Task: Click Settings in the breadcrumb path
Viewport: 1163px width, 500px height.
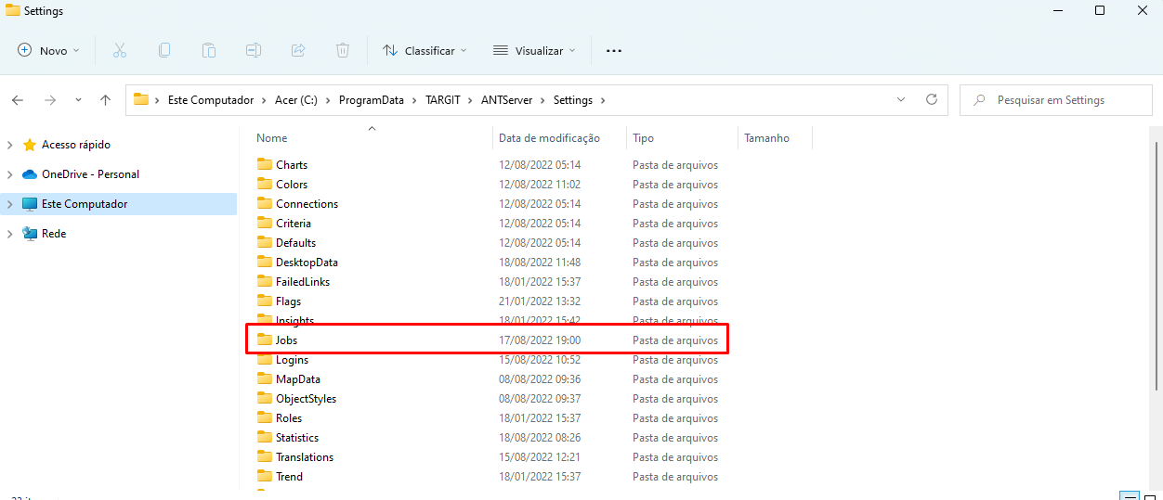Action: [572, 100]
